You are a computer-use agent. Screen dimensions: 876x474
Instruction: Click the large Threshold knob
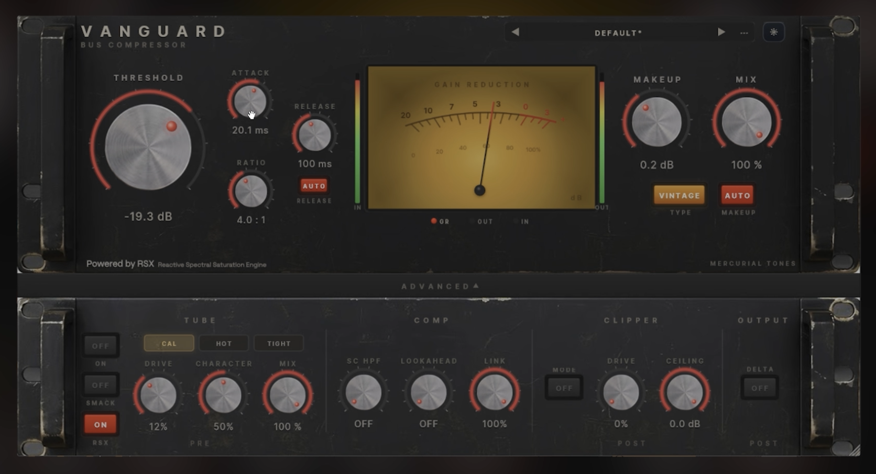pyautogui.click(x=148, y=146)
